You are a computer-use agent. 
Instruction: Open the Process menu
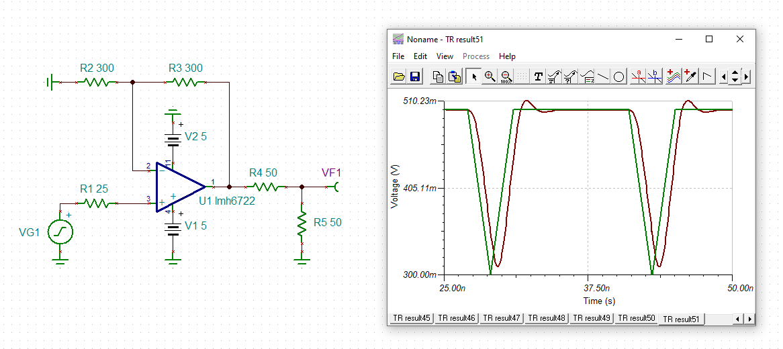[476, 56]
